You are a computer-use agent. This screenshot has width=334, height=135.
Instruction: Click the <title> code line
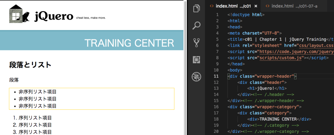pos(281,39)
